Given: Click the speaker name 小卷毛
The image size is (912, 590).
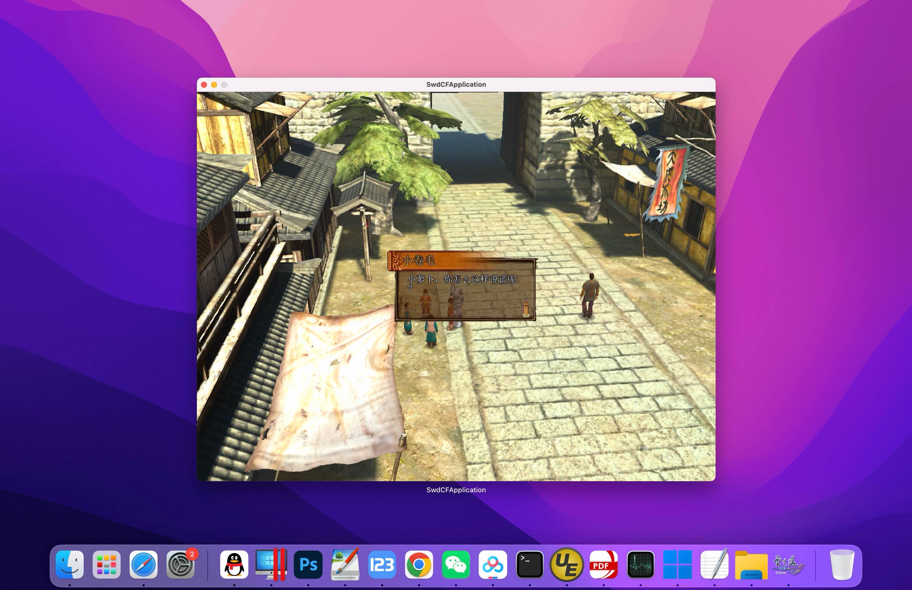Looking at the screenshot, I should click(x=419, y=260).
